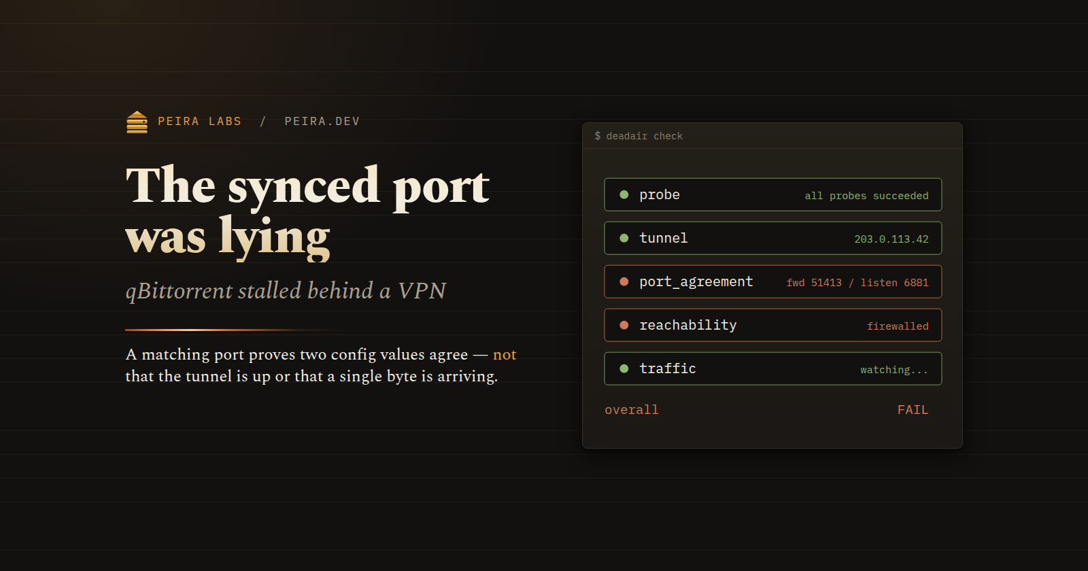The width and height of the screenshot is (1088, 571).
Task: Click the FAIL result text
Action: pos(913,410)
